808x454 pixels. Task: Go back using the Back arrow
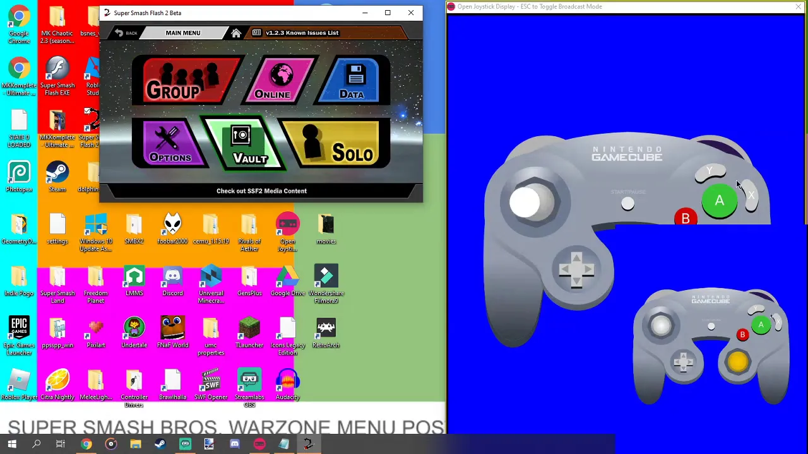126,33
